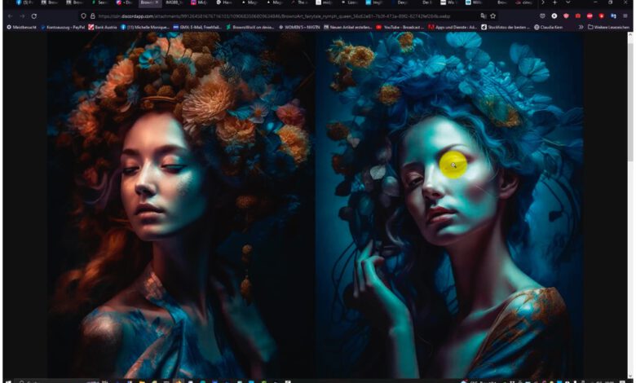Zoom into the blue-haired woman image

click(449, 205)
